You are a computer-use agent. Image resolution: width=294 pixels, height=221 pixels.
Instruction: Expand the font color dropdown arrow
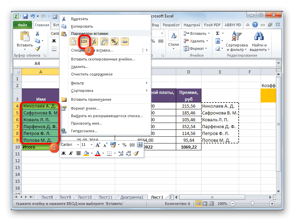[x=103, y=153]
